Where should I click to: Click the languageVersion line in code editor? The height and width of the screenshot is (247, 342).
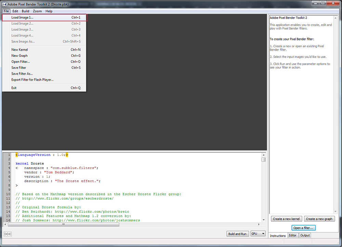[x=42, y=155]
